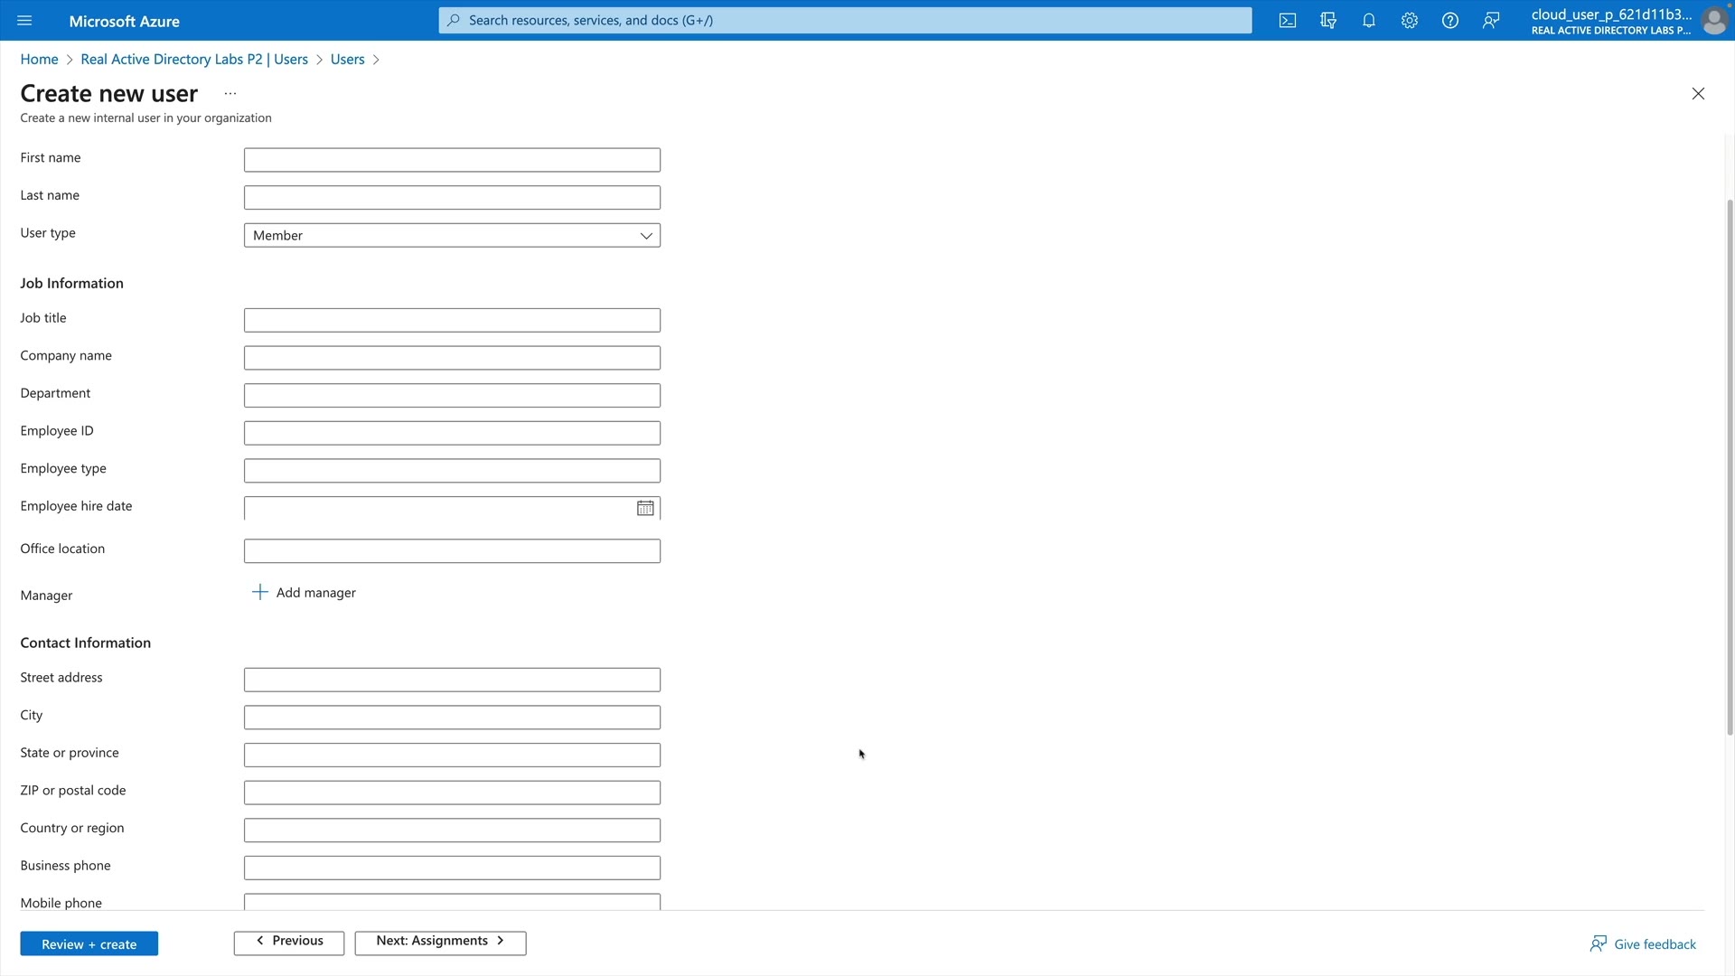The height and width of the screenshot is (976, 1735).
Task: Expand the User type dropdown
Action: pyautogui.click(x=452, y=236)
